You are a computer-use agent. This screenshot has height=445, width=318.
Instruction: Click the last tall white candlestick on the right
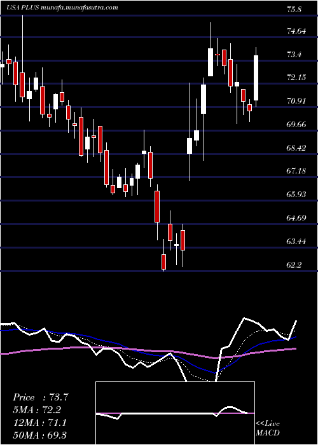tap(256, 78)
